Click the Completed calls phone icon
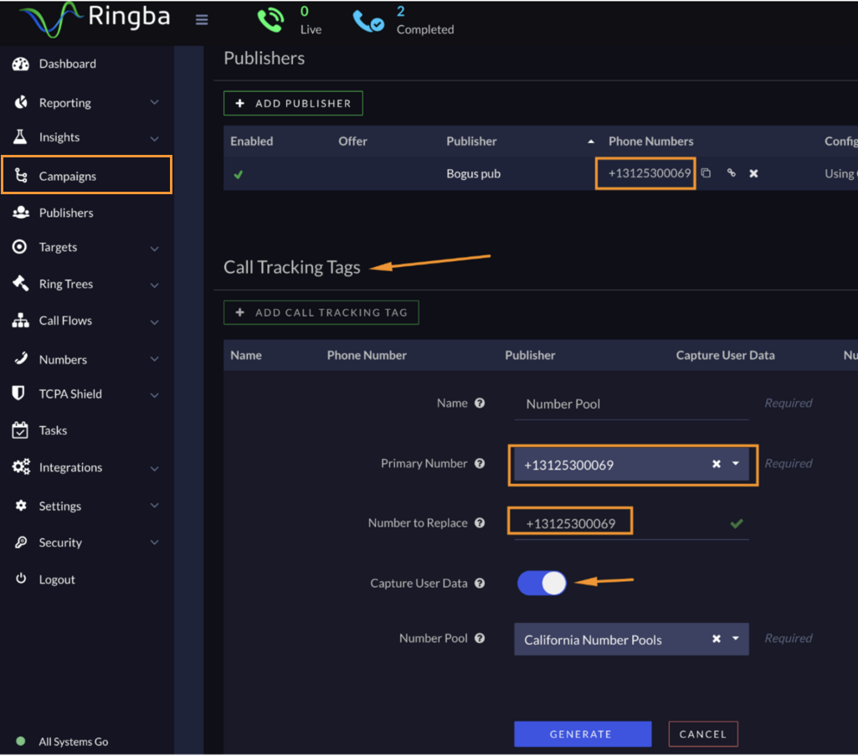This screenshot has width=858, height=756. [x=368, y=22]
